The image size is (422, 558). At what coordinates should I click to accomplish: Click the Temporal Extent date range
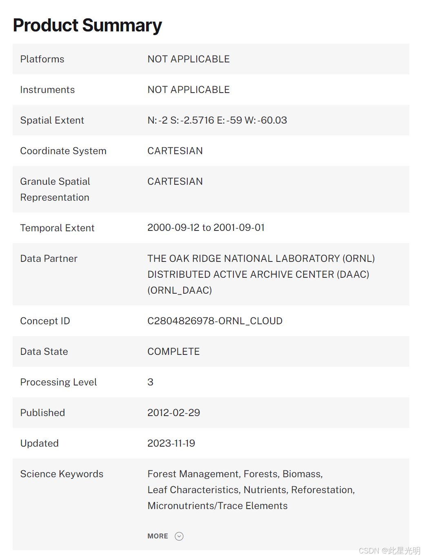[206, 228]
